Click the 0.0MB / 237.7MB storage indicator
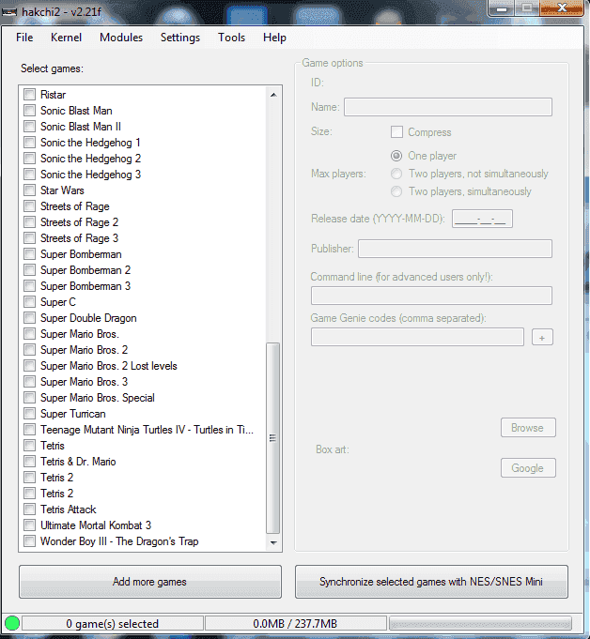This screenshot has width=590, height=639. (295, 623)
